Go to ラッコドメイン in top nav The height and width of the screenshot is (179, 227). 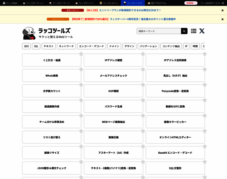click(x=109, y=3)
